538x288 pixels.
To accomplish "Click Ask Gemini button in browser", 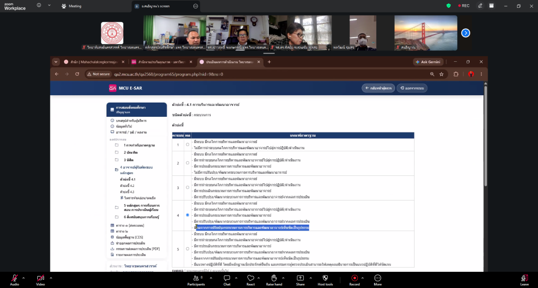I will click(428, 62).
